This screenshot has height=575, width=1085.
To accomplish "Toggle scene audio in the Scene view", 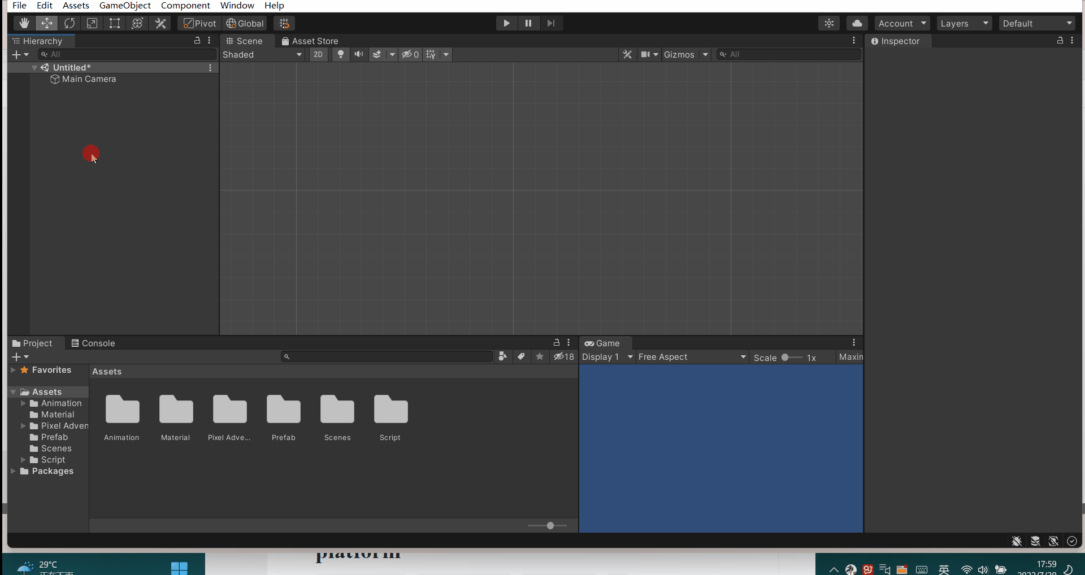I will coord(358,54).
